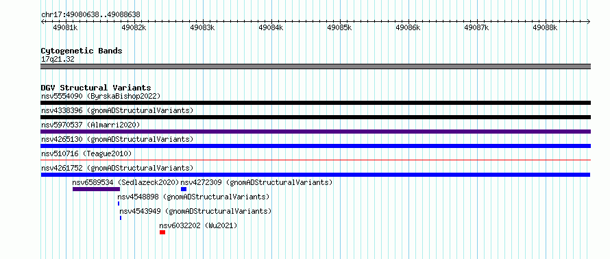Select the red block under nsv6032202
Screen dimensions: 610x259
162,232
